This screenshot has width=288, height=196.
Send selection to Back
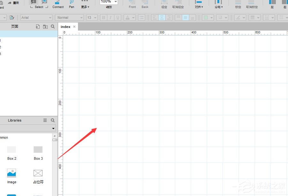(x=145, y=4)
